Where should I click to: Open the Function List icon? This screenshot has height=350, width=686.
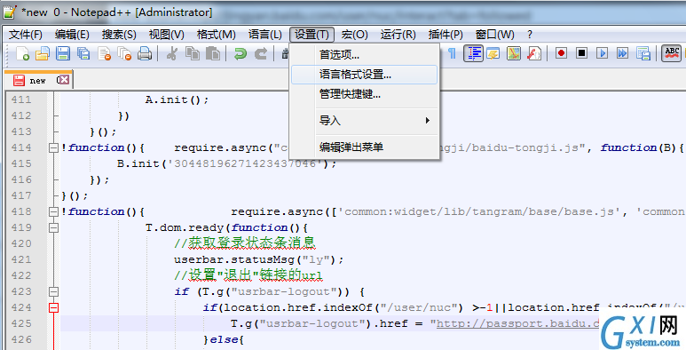tap(534, 53)
